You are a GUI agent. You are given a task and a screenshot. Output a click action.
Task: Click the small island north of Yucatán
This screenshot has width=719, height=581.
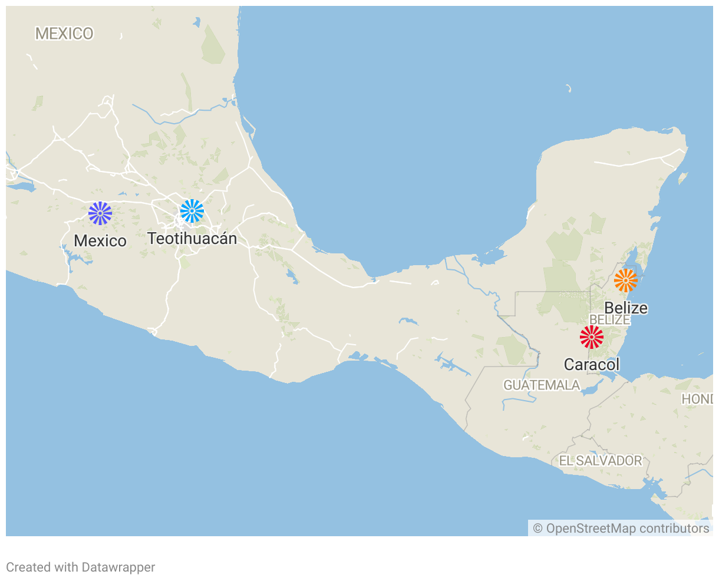(x=569, y=88)
